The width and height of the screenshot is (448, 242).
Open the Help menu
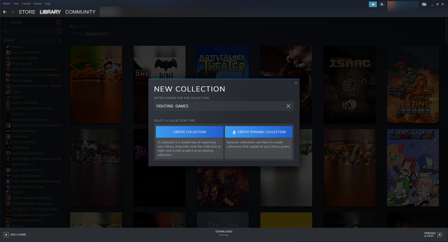coord(47,4)
